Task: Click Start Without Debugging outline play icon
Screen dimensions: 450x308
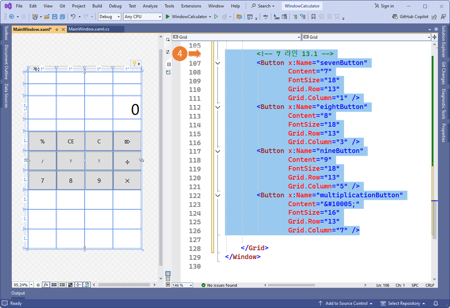Action: coord(216,17)
